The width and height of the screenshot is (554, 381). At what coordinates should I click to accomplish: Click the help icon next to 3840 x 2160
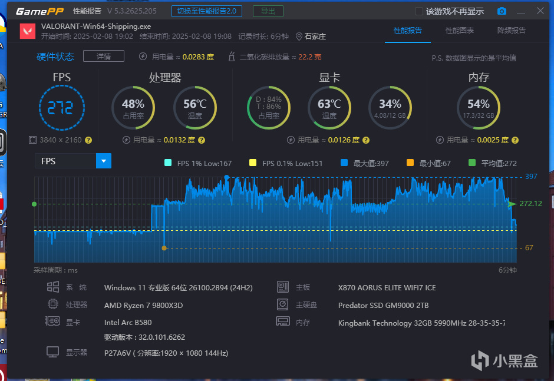88,140
